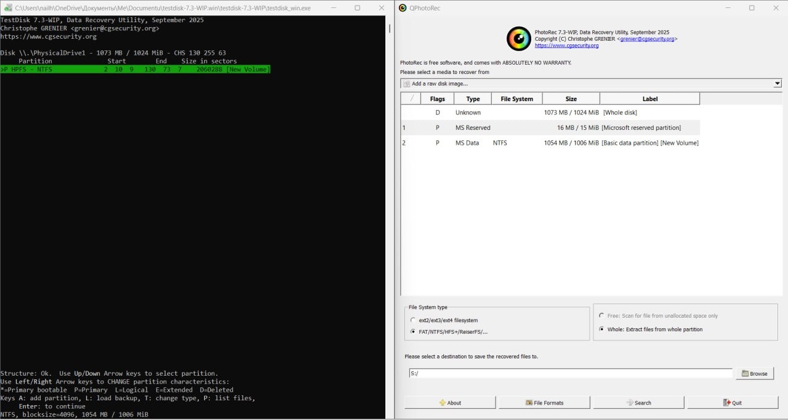
Task: Click the Keys A: add partition line
Action: pos(127,398)
